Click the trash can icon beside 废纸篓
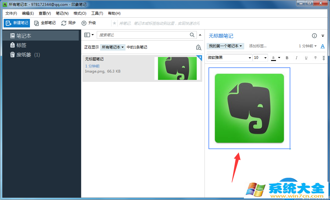 coord(13,55)
